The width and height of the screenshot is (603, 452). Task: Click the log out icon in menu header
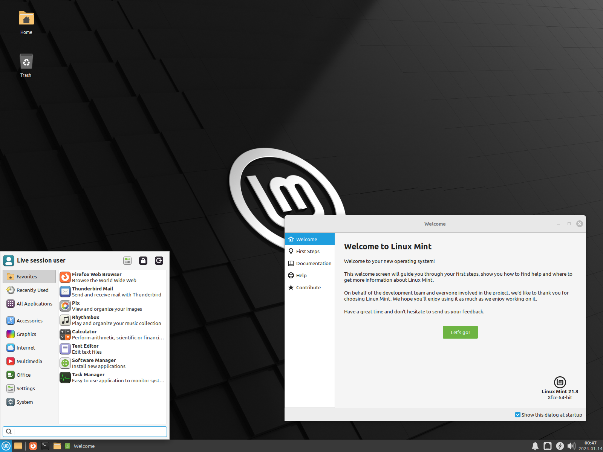pos(159,261)
